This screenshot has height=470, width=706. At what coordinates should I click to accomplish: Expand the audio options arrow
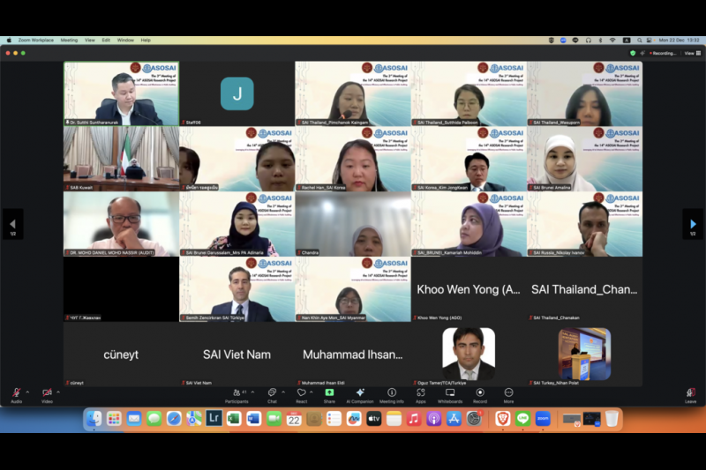click(x=27, y=392)
